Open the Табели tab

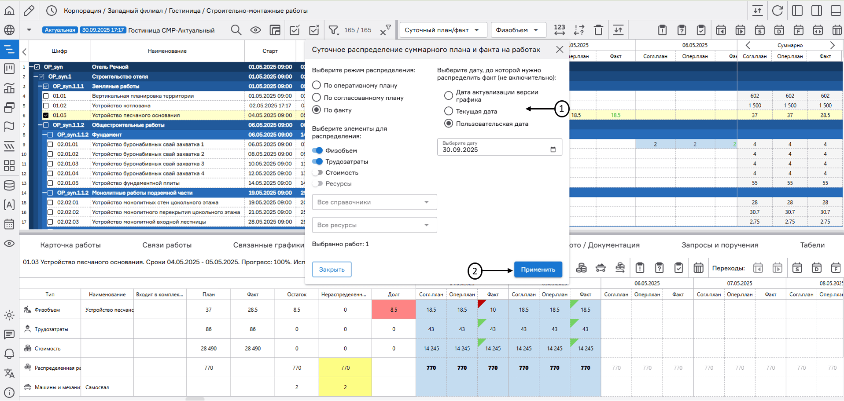coord(813,245)
